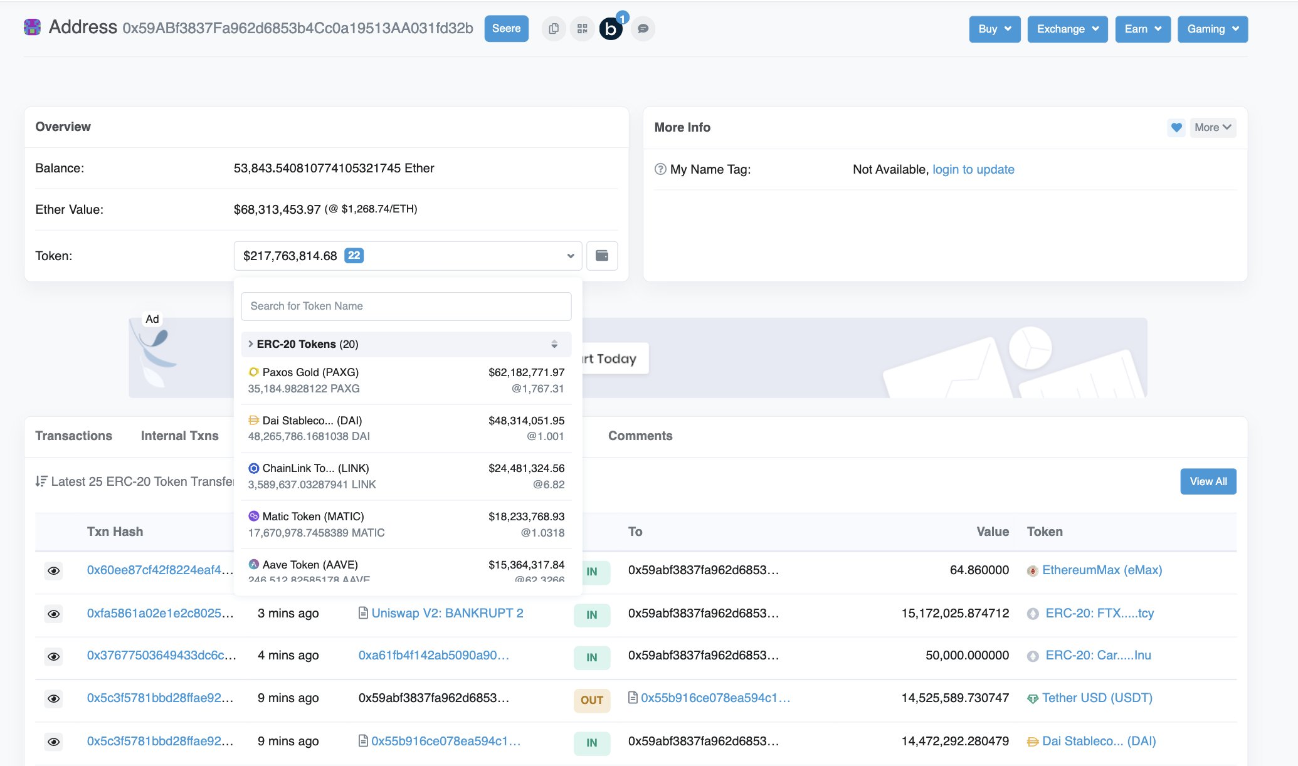
Task: Click Search for Token Name field
Action: [406, 306]
